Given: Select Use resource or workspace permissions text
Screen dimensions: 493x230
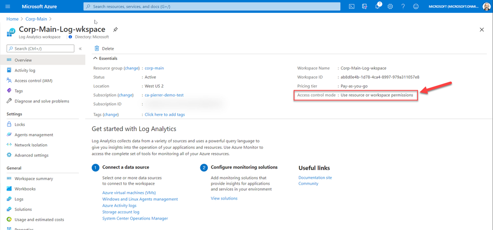Looking at the screenshot, I should click(x=377, y=95).
